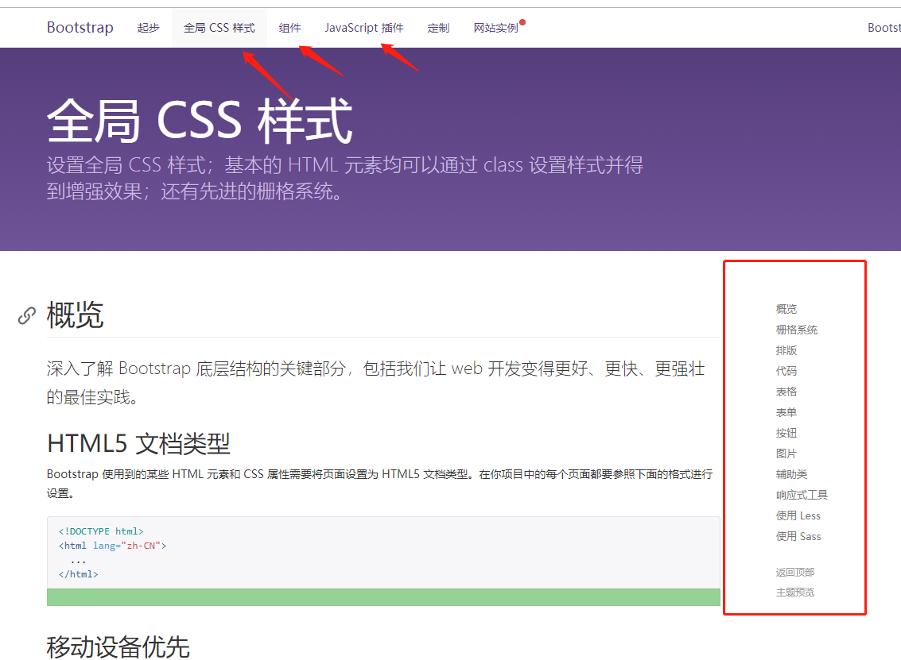Jump to 响应式工具 in the sidebar
The width and height of the screenshot is (901, 660).
pyautogui.click(x=802, y=495)
